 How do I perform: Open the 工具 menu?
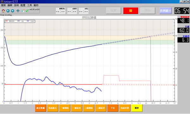pyautogui.click(x=29, y=5)
